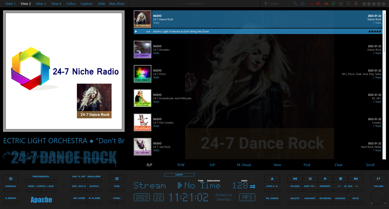
Task: Click the Scroll button
Action: [x=370, y=165]
